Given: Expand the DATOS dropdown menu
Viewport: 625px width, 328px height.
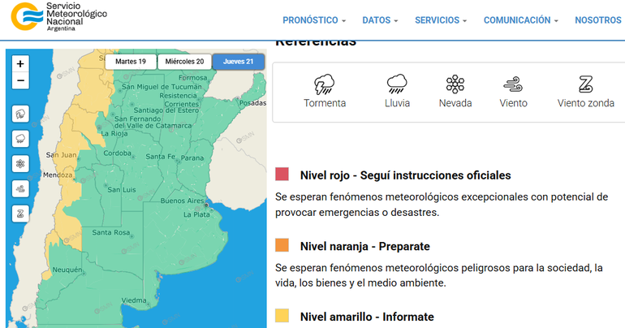Looking at the screenshot, I should 380,20.
